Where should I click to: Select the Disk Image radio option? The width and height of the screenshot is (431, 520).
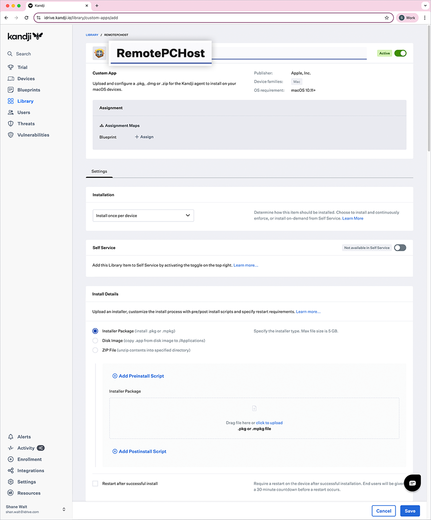coord(95,341)
